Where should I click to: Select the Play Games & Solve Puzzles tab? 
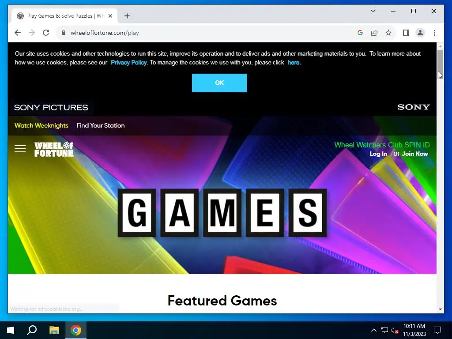pos(64,16)
